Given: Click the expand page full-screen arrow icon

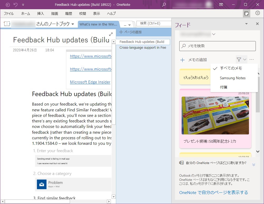Looking at the screenshot, I should [111, 34].
